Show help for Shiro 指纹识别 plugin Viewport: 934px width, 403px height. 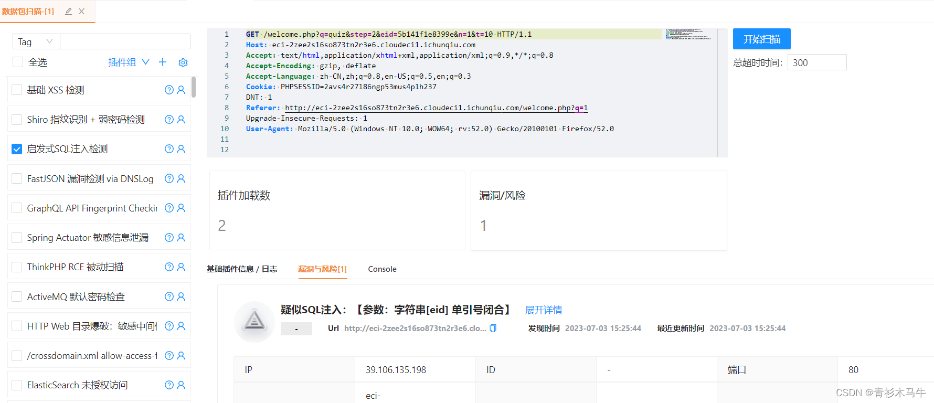coord(169,119)
